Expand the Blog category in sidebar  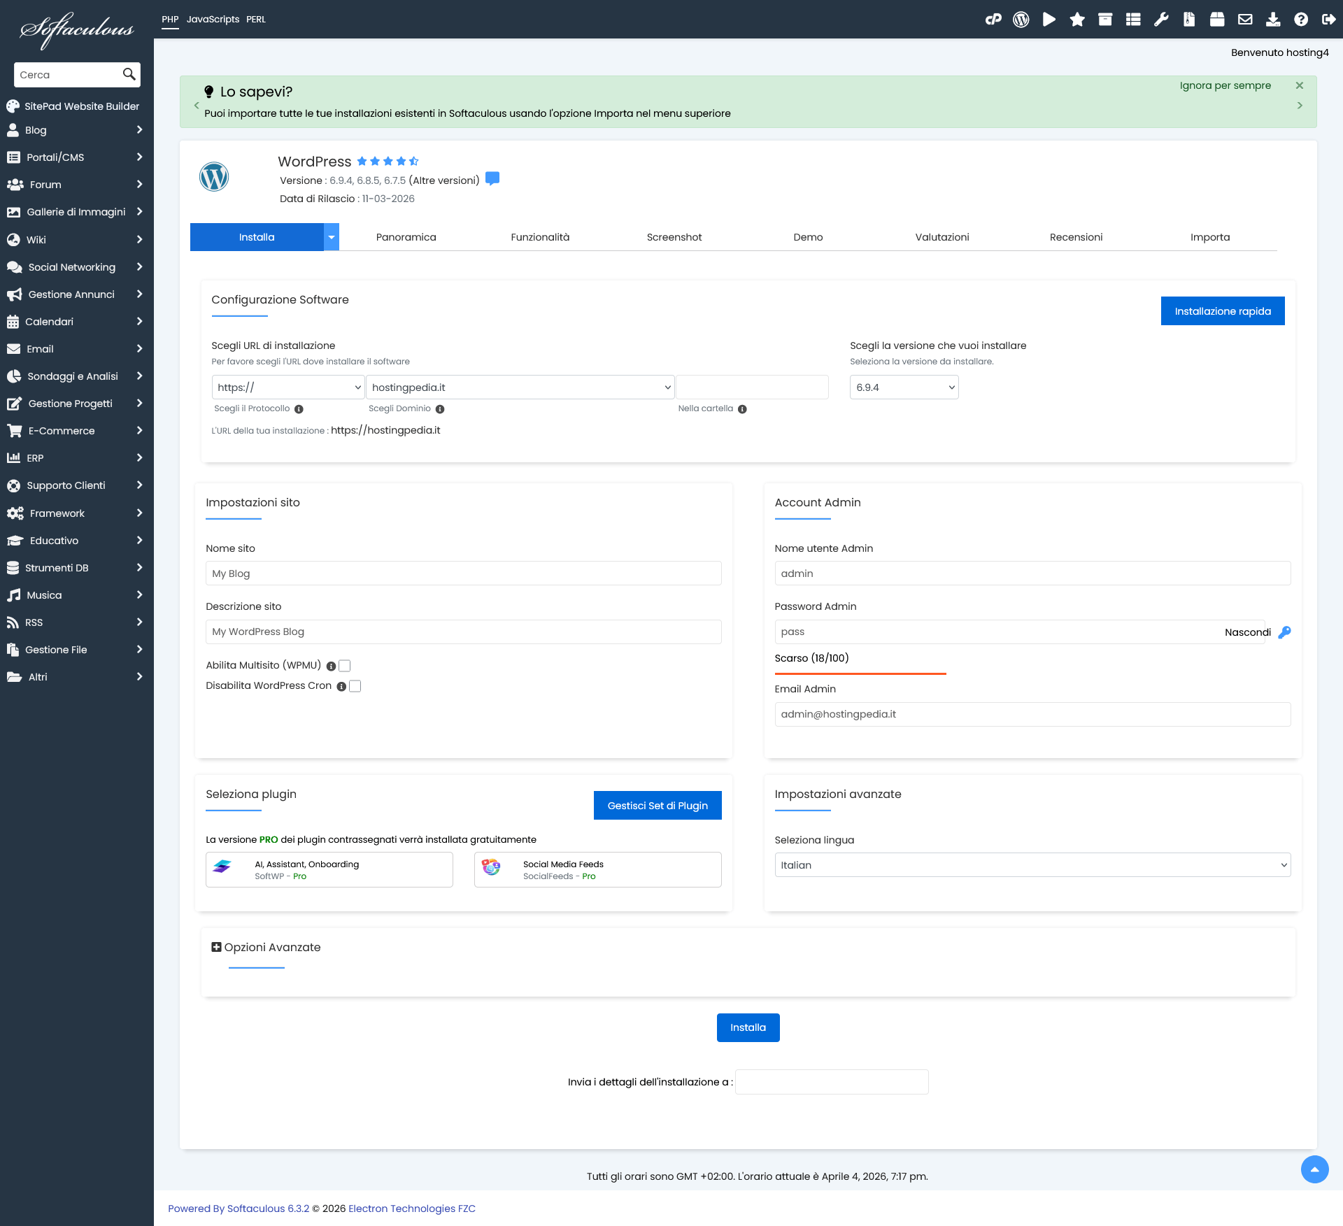pos(77,130)
